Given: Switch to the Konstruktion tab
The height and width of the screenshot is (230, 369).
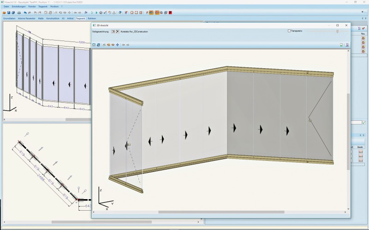Looking at the screenshot, I should coord(53,18).
